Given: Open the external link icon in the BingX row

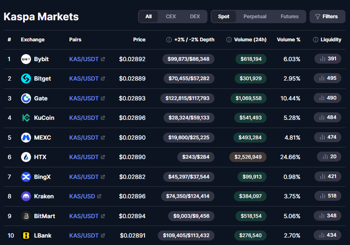Looking at the screenshot, I should 102,177.
